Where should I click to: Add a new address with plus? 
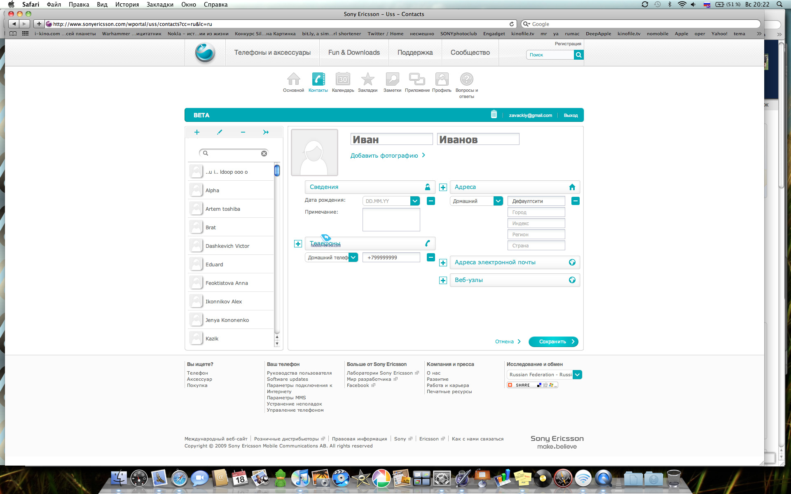443,187
